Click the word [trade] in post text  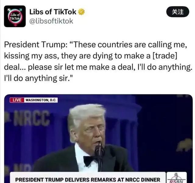tap(165, 56)
